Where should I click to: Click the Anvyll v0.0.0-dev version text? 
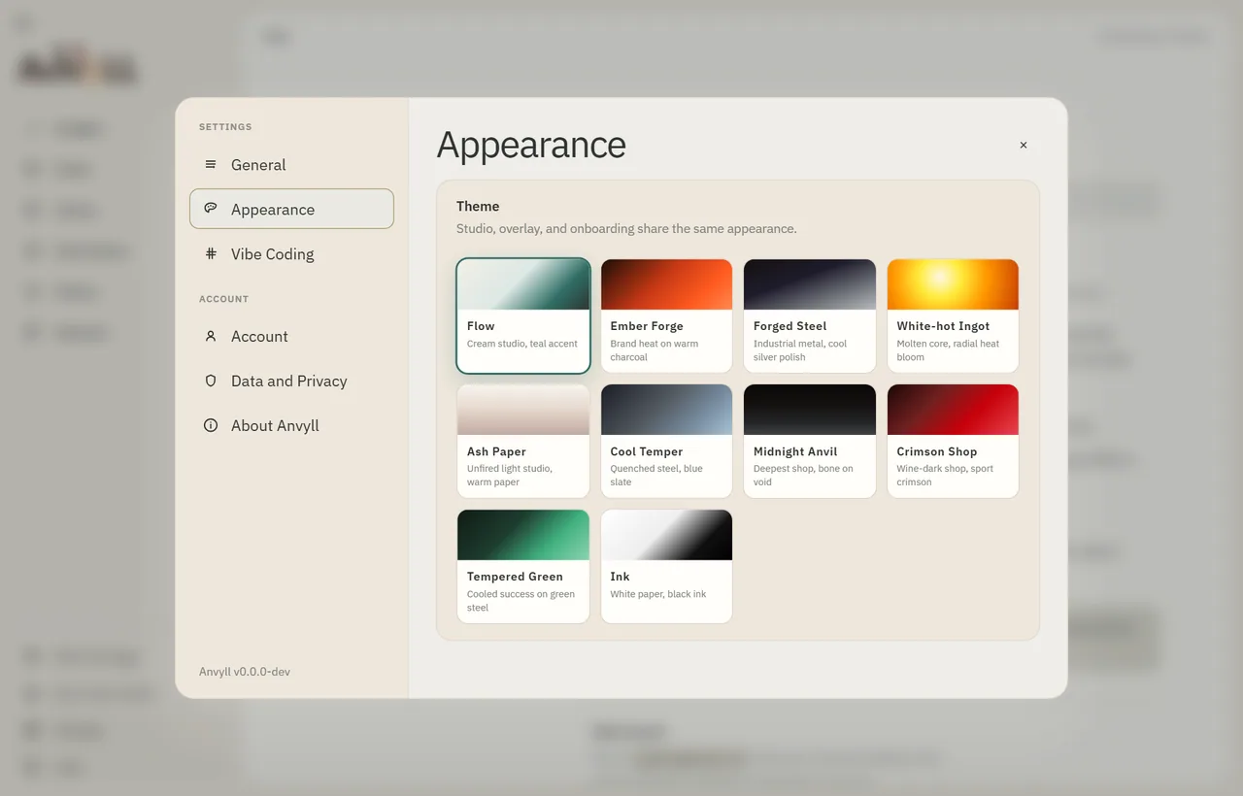[x=245, y=672]
